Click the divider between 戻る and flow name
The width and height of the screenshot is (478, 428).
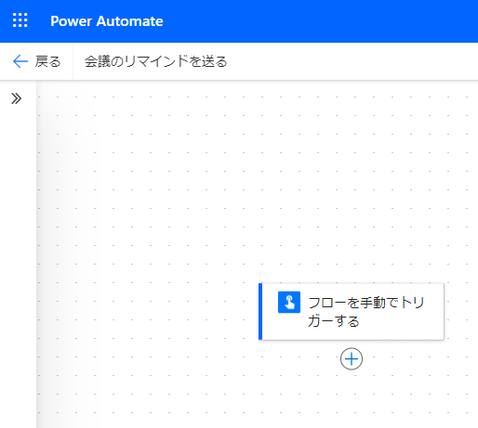[73, 61]
